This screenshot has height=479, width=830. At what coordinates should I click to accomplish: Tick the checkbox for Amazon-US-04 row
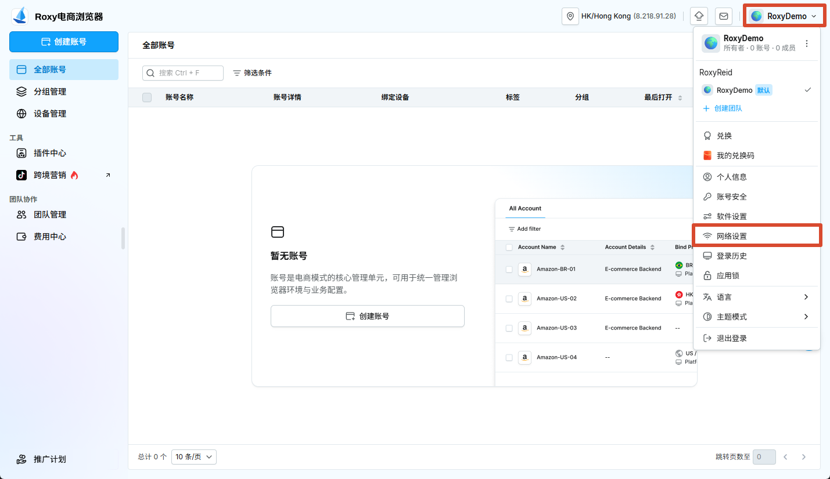tap(509, 357)
